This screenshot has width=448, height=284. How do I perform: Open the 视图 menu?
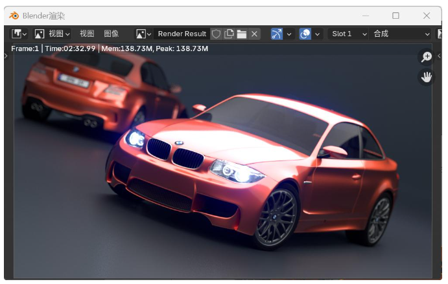coord(87,34)
